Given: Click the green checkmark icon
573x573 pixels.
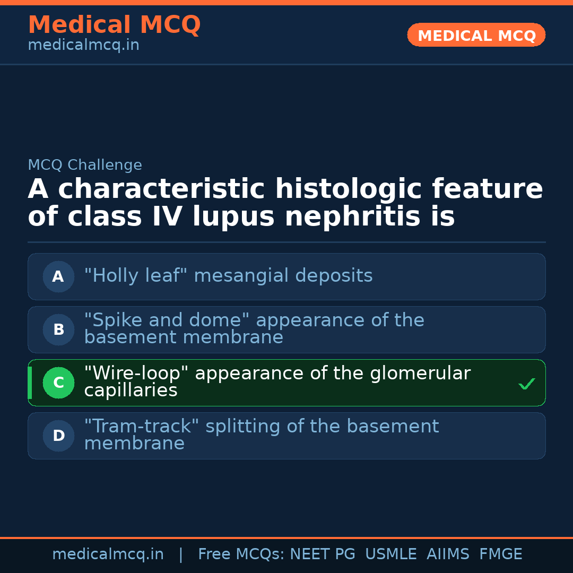Looking at the screenshot, I should pyautogui.click(x=526, y=384).
